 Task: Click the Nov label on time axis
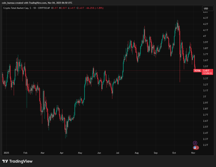[x=193, y=153]
